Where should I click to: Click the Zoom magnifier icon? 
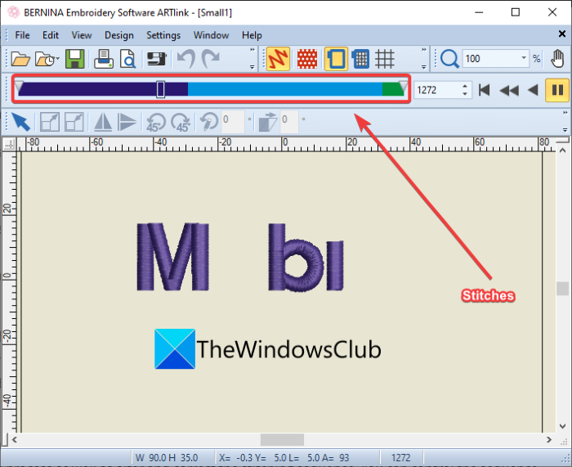click(x=449, y=59)
